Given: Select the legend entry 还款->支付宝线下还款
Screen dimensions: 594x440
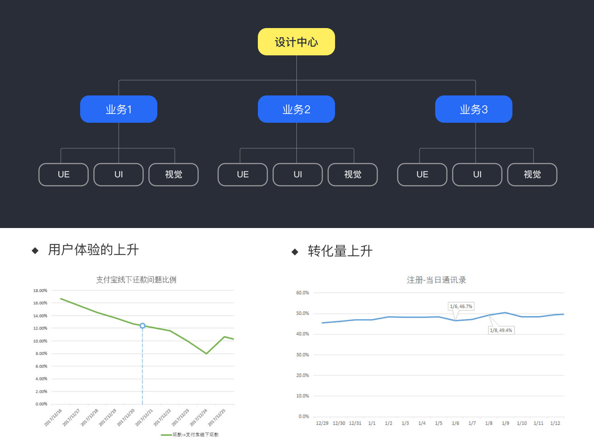Looking at the screenshot, I should click(x=190, y=435).
